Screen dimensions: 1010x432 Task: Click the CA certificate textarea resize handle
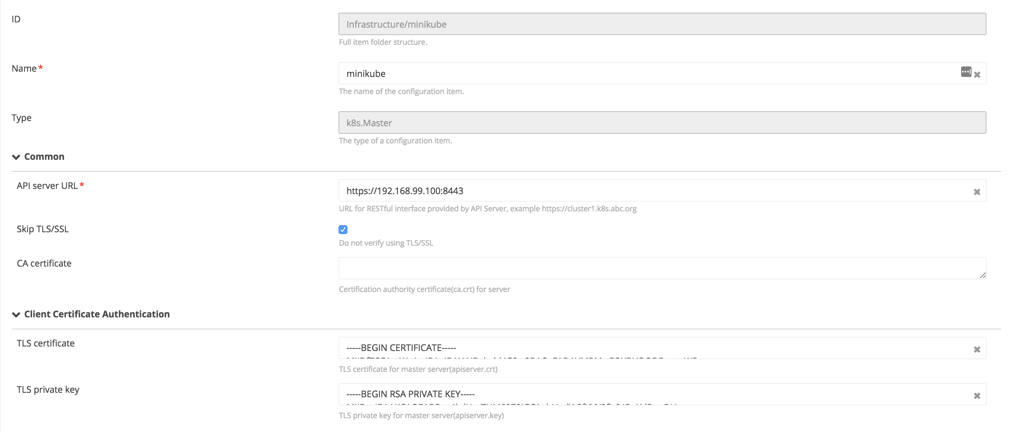[982, 276]
